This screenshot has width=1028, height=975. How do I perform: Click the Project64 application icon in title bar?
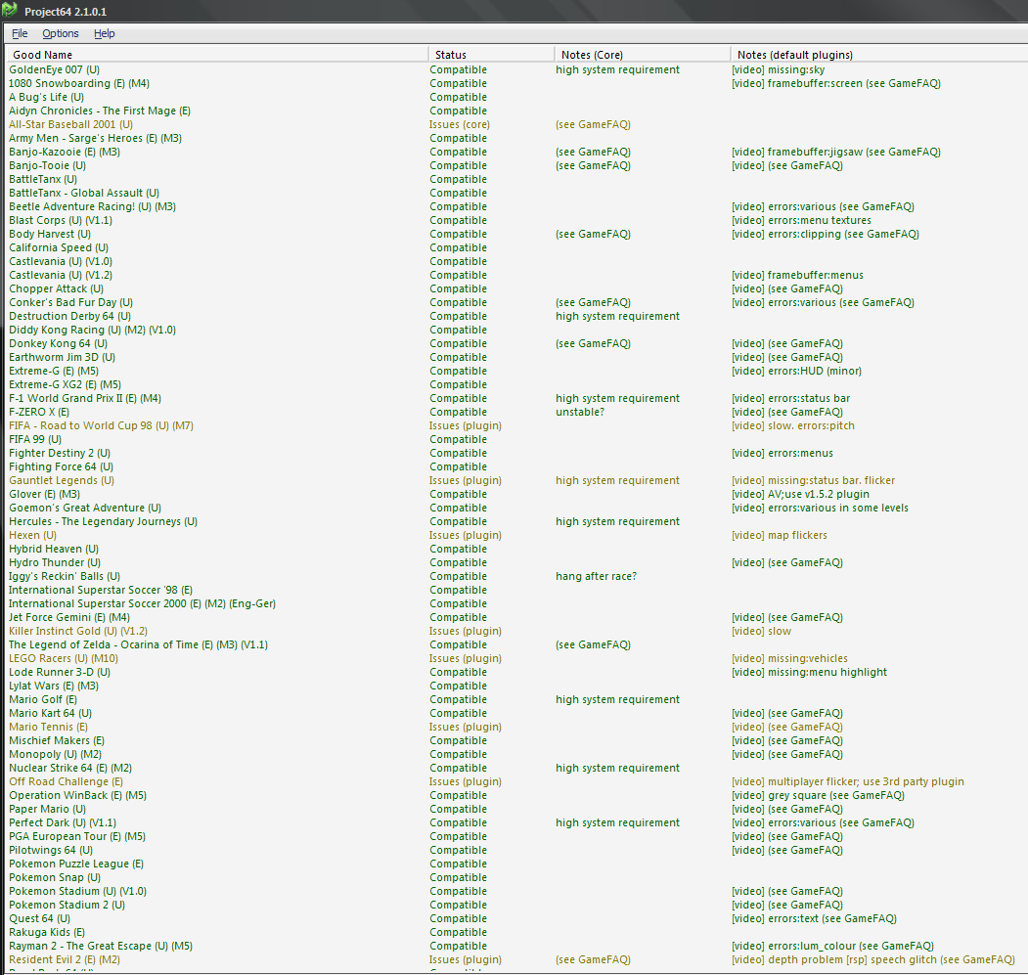(x=9, y=10)
